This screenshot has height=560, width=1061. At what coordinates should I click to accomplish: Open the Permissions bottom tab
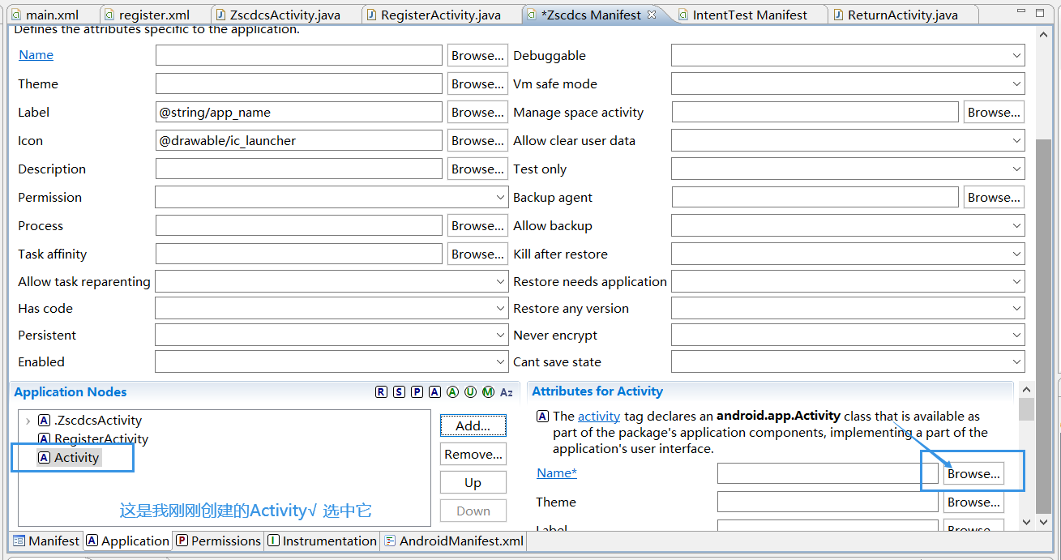[219, 541]
